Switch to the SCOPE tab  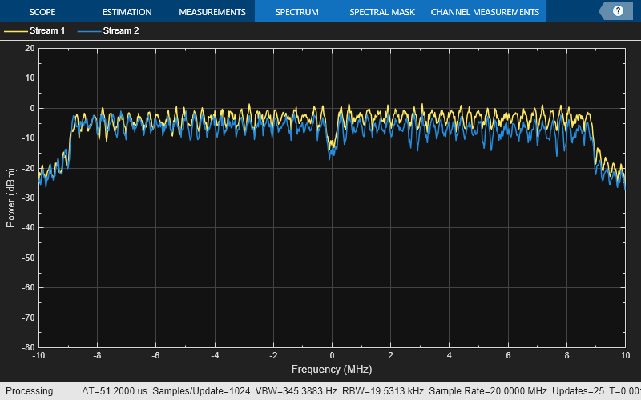[x=42, y=12]
